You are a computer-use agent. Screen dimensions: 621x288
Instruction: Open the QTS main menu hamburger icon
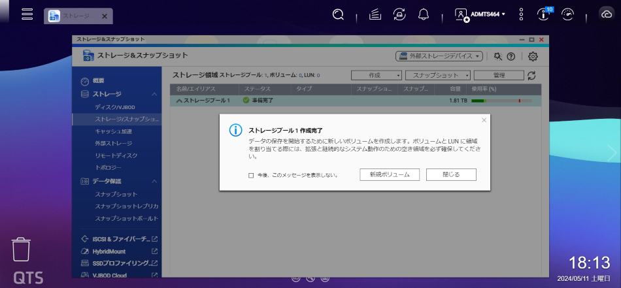coord(27,14)
